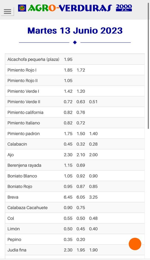This screenshot has height=260, width=150.
Task: Click the page scrollbar thumb
Action: tap(148, 66)
